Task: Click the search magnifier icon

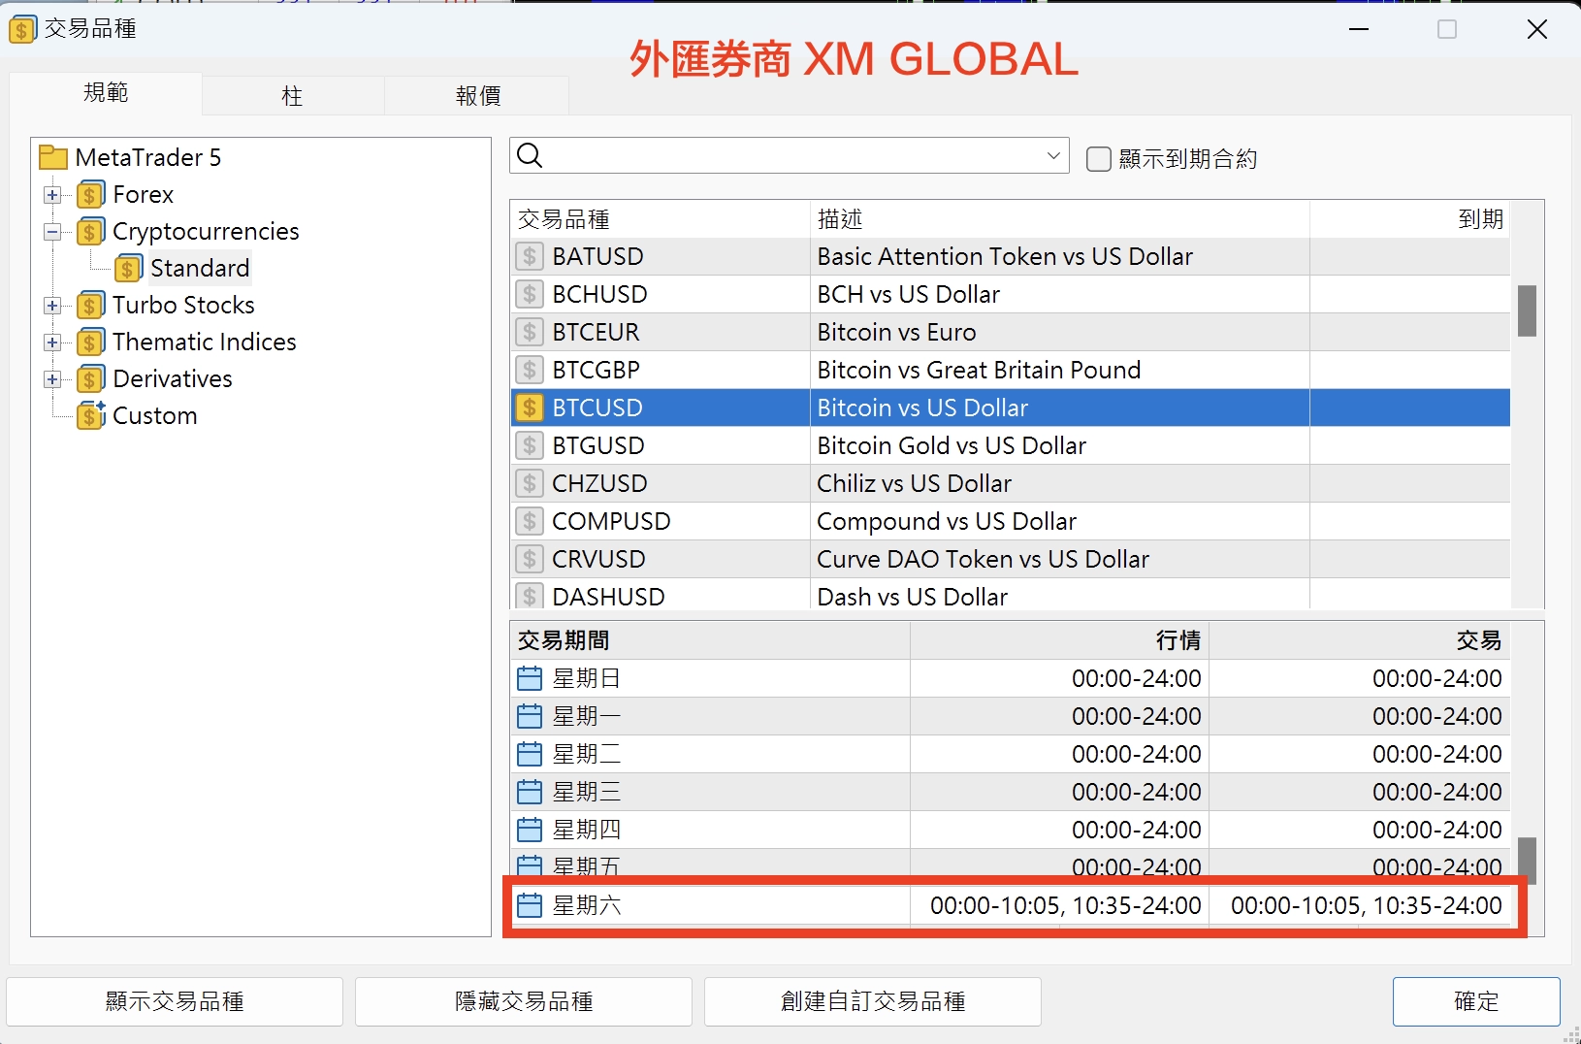Action: [x=530, y=155]
